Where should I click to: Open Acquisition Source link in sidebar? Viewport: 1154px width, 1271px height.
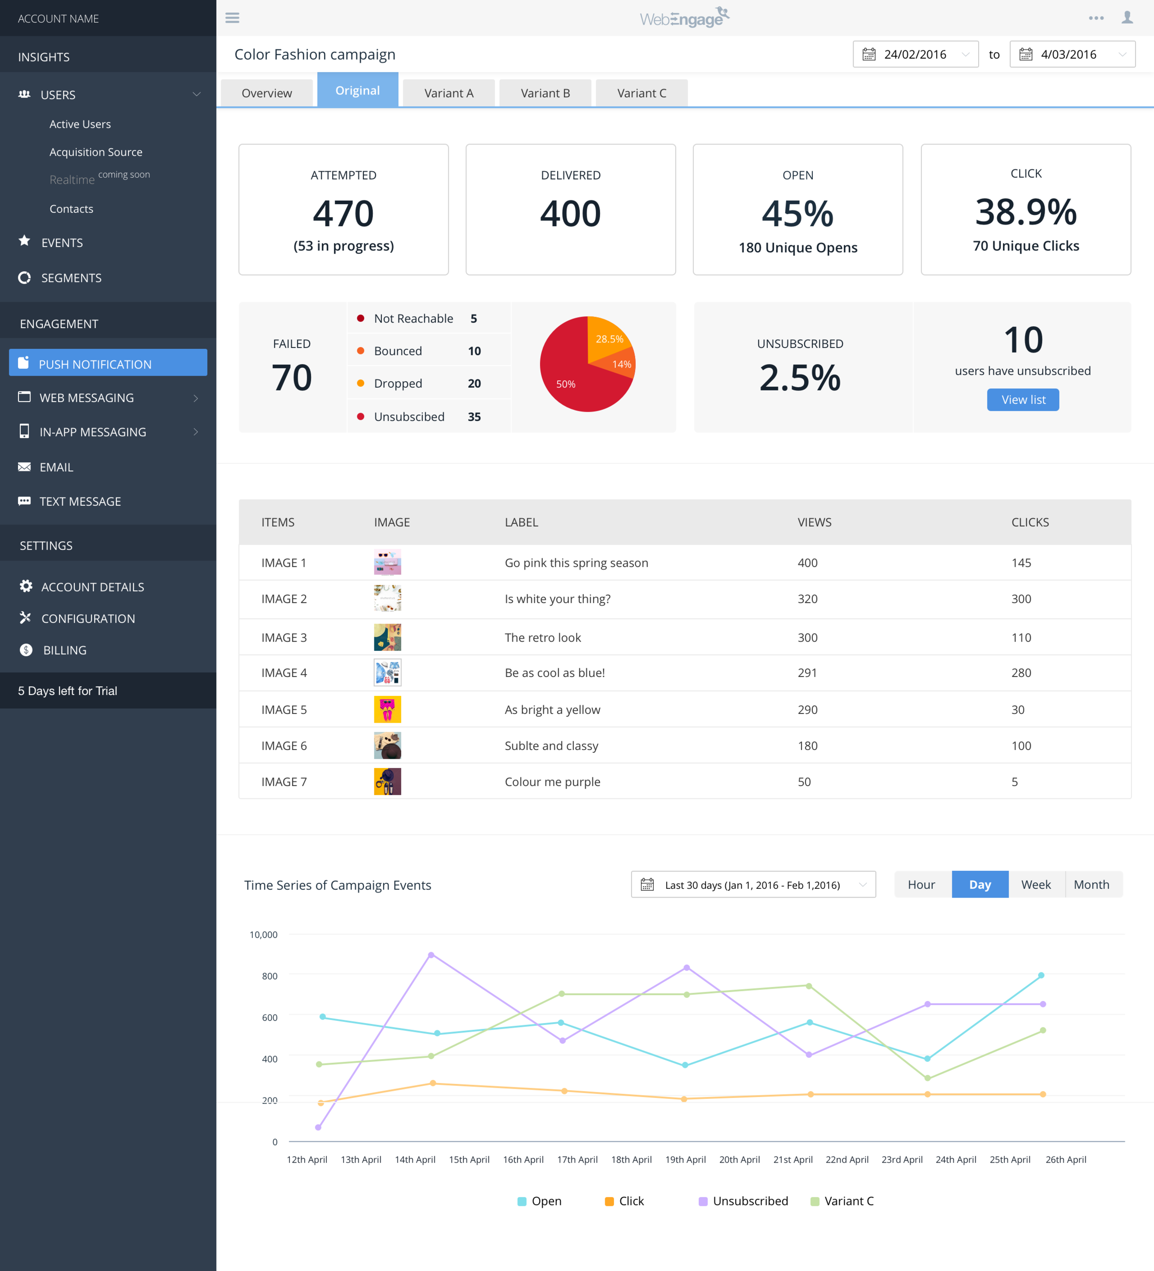96,152
